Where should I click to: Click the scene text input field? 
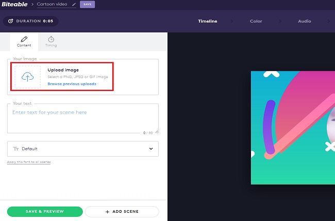[x=82, y=117]
